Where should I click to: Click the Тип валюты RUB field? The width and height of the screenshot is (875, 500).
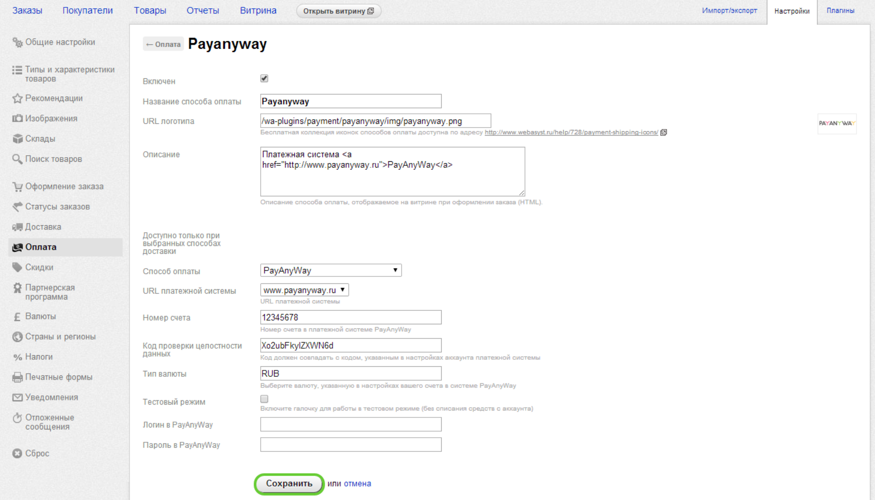tap(351, 373)
